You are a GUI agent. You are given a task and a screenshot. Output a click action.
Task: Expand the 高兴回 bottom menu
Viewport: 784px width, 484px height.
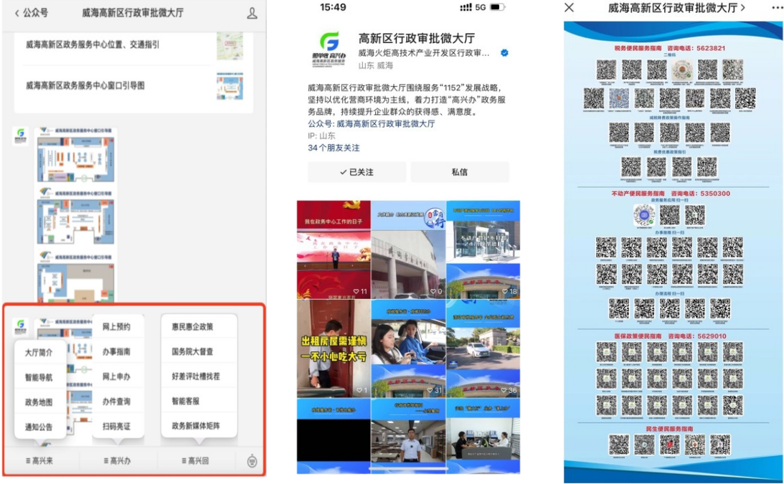(x=195, y=460)
